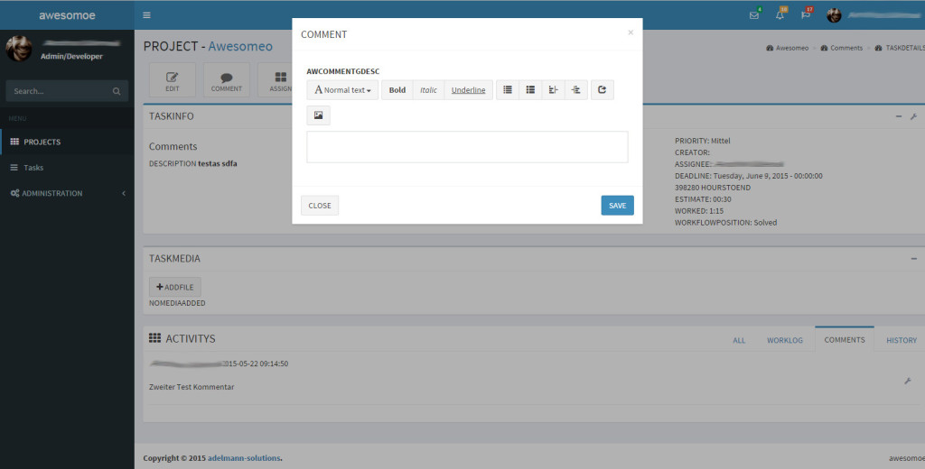The height and width of the screenshot is (469, 925).
Task: Open PROJECTS in the sidebar menu
Action: pyautogui.click(x=67, y=142)
